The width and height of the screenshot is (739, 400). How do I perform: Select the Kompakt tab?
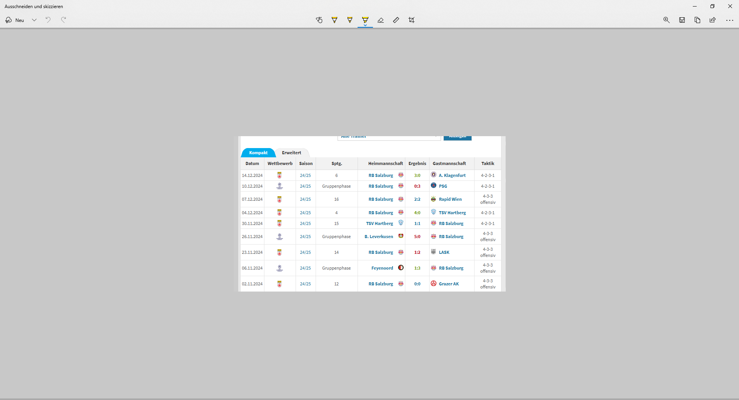pos(258,153)
